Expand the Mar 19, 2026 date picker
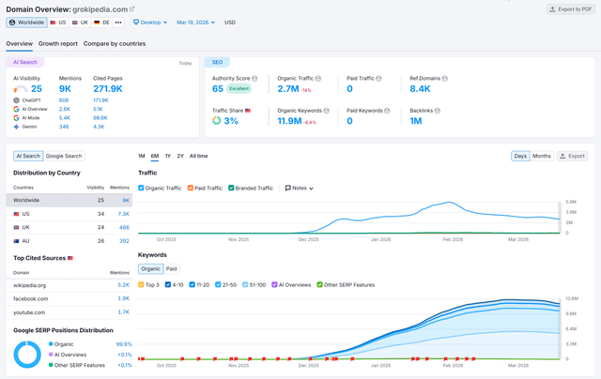 pos(196,22)
